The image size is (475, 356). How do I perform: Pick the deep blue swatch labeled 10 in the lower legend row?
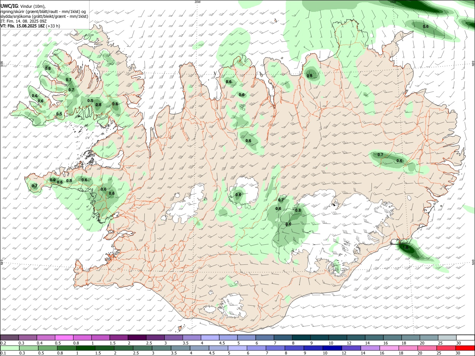coord(332,348)
